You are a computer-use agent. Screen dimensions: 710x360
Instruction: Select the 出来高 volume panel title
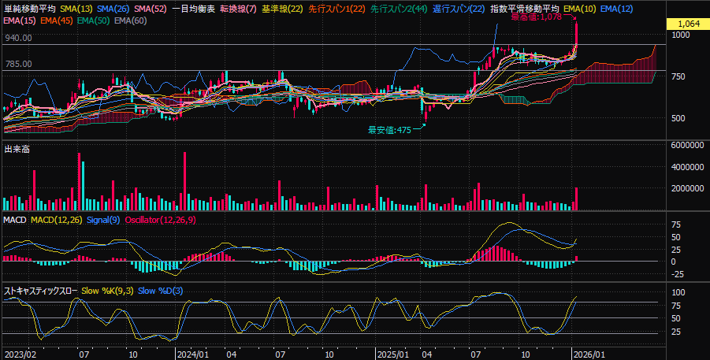pos(17,149)
